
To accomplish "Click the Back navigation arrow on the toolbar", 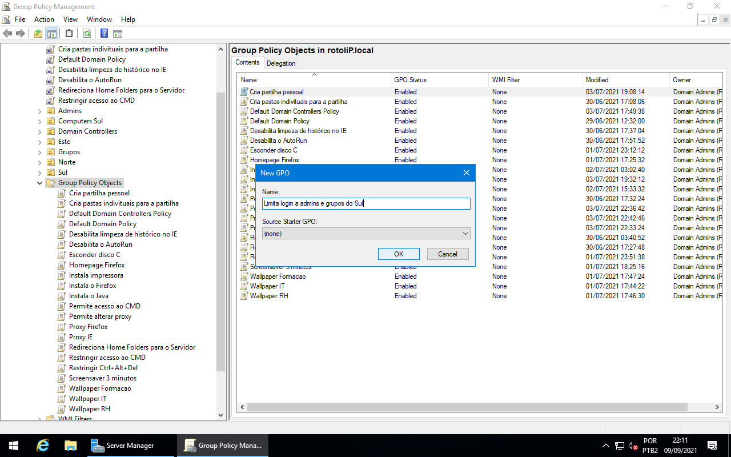I will pyautogui.click(x=7, y=33).
